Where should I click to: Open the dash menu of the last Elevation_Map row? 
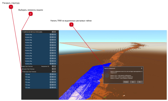[55, 64]
